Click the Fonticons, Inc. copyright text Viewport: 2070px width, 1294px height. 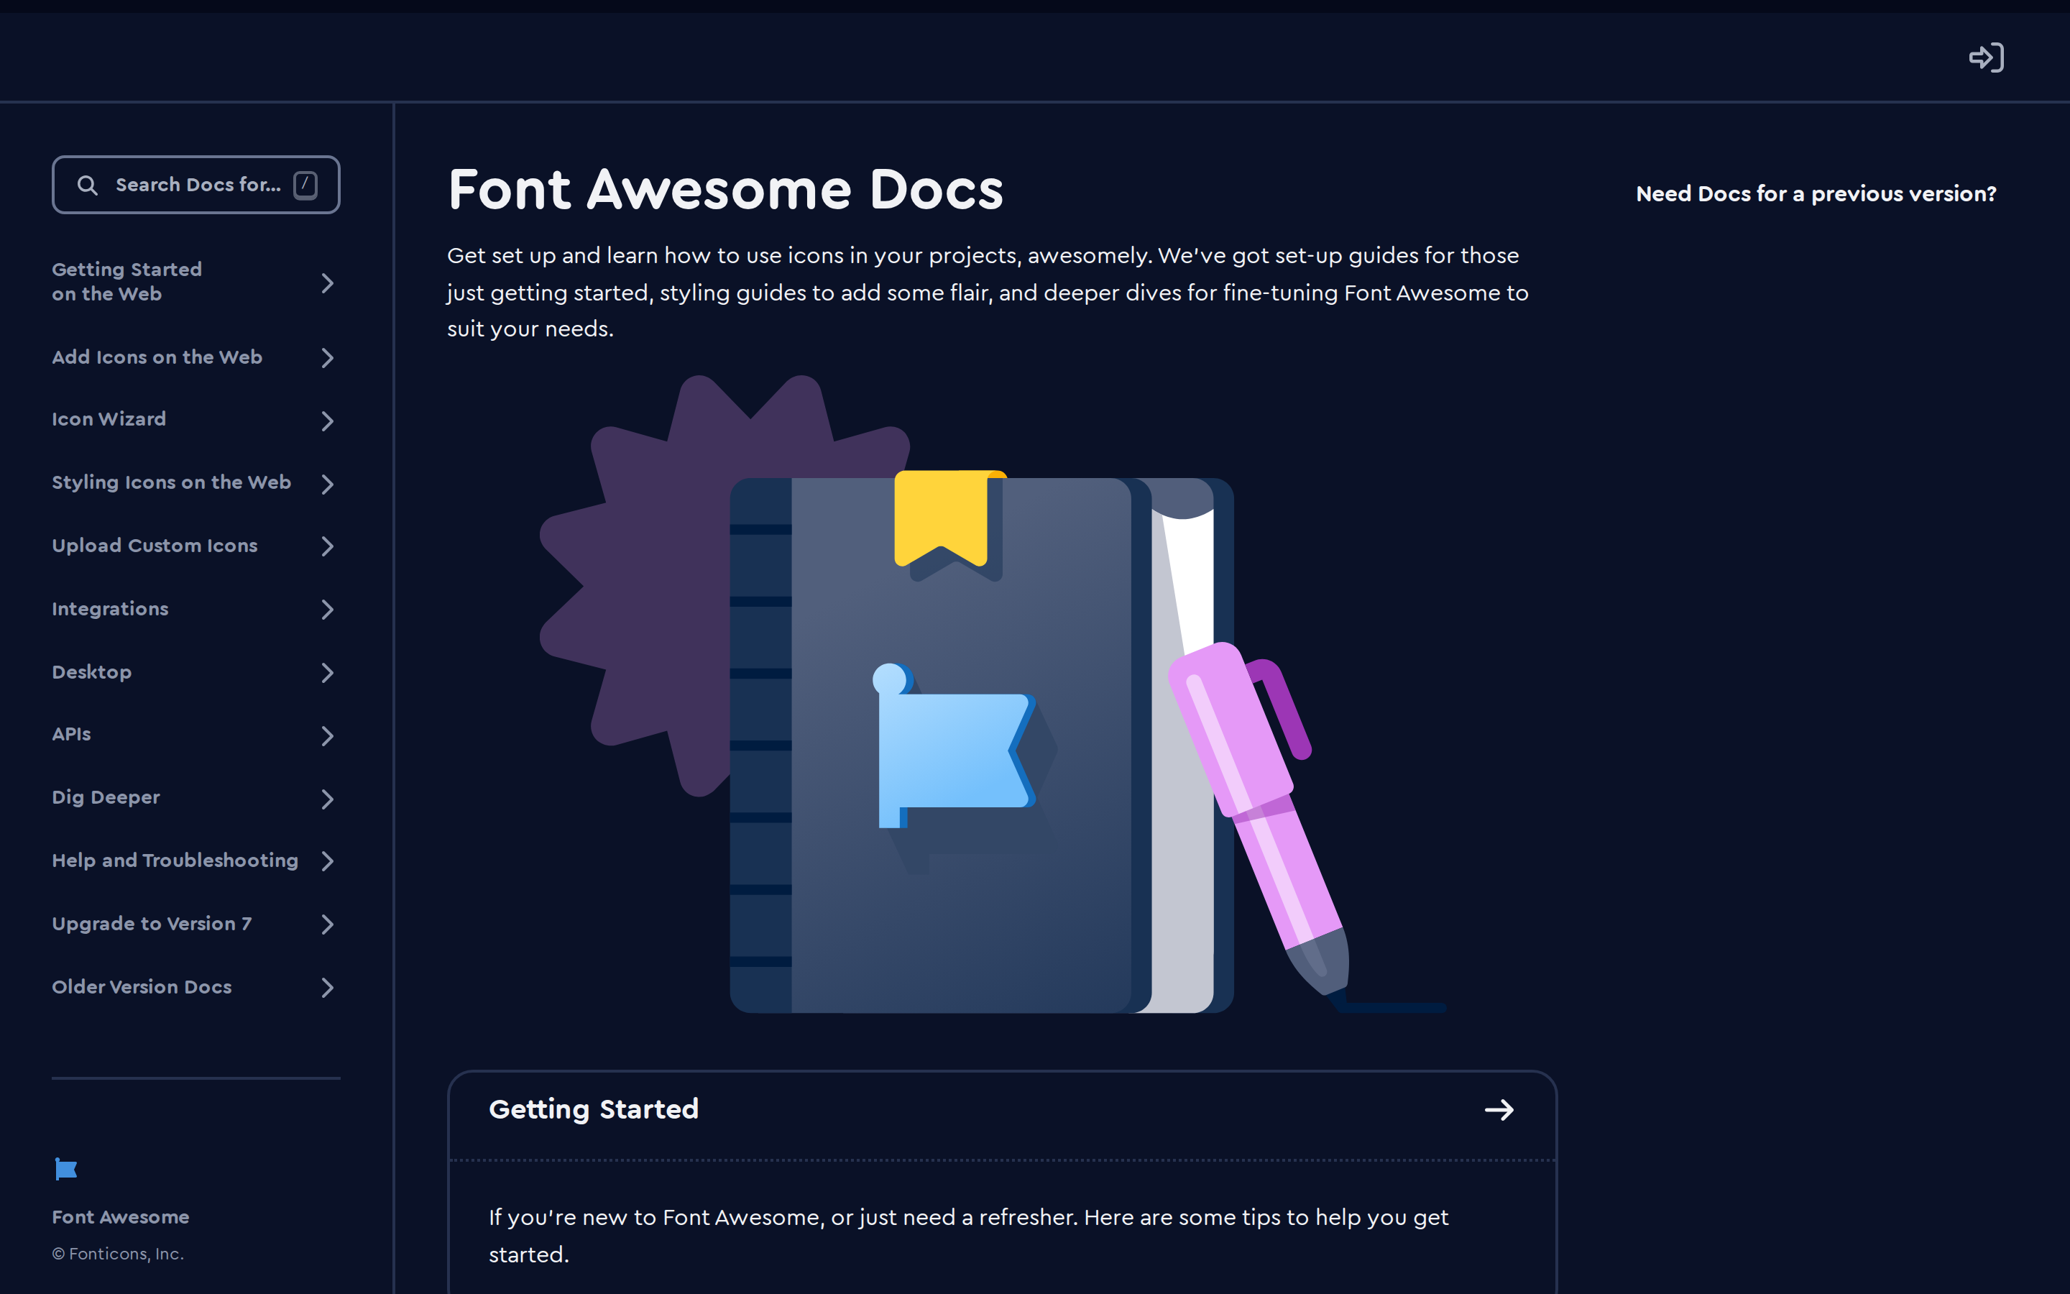pos(118,1254)
